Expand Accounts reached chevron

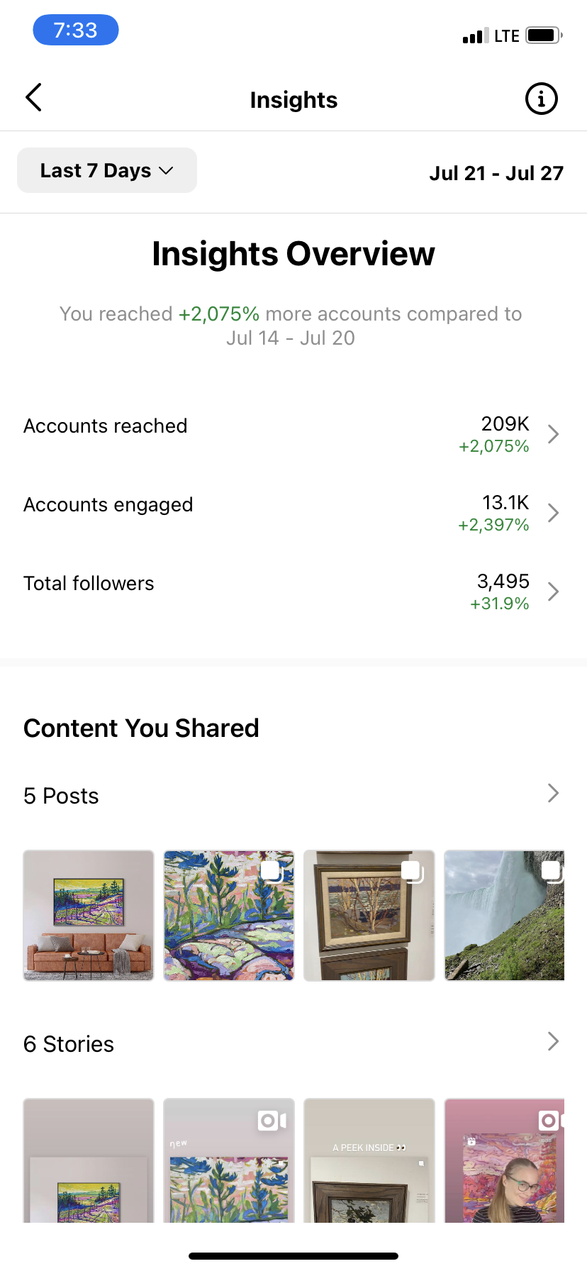coord(554,434)
